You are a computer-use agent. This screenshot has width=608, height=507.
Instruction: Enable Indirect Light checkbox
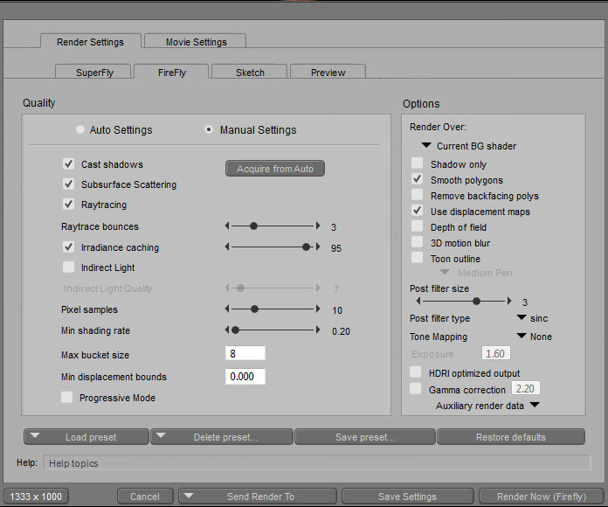click(x=68, y=267)
